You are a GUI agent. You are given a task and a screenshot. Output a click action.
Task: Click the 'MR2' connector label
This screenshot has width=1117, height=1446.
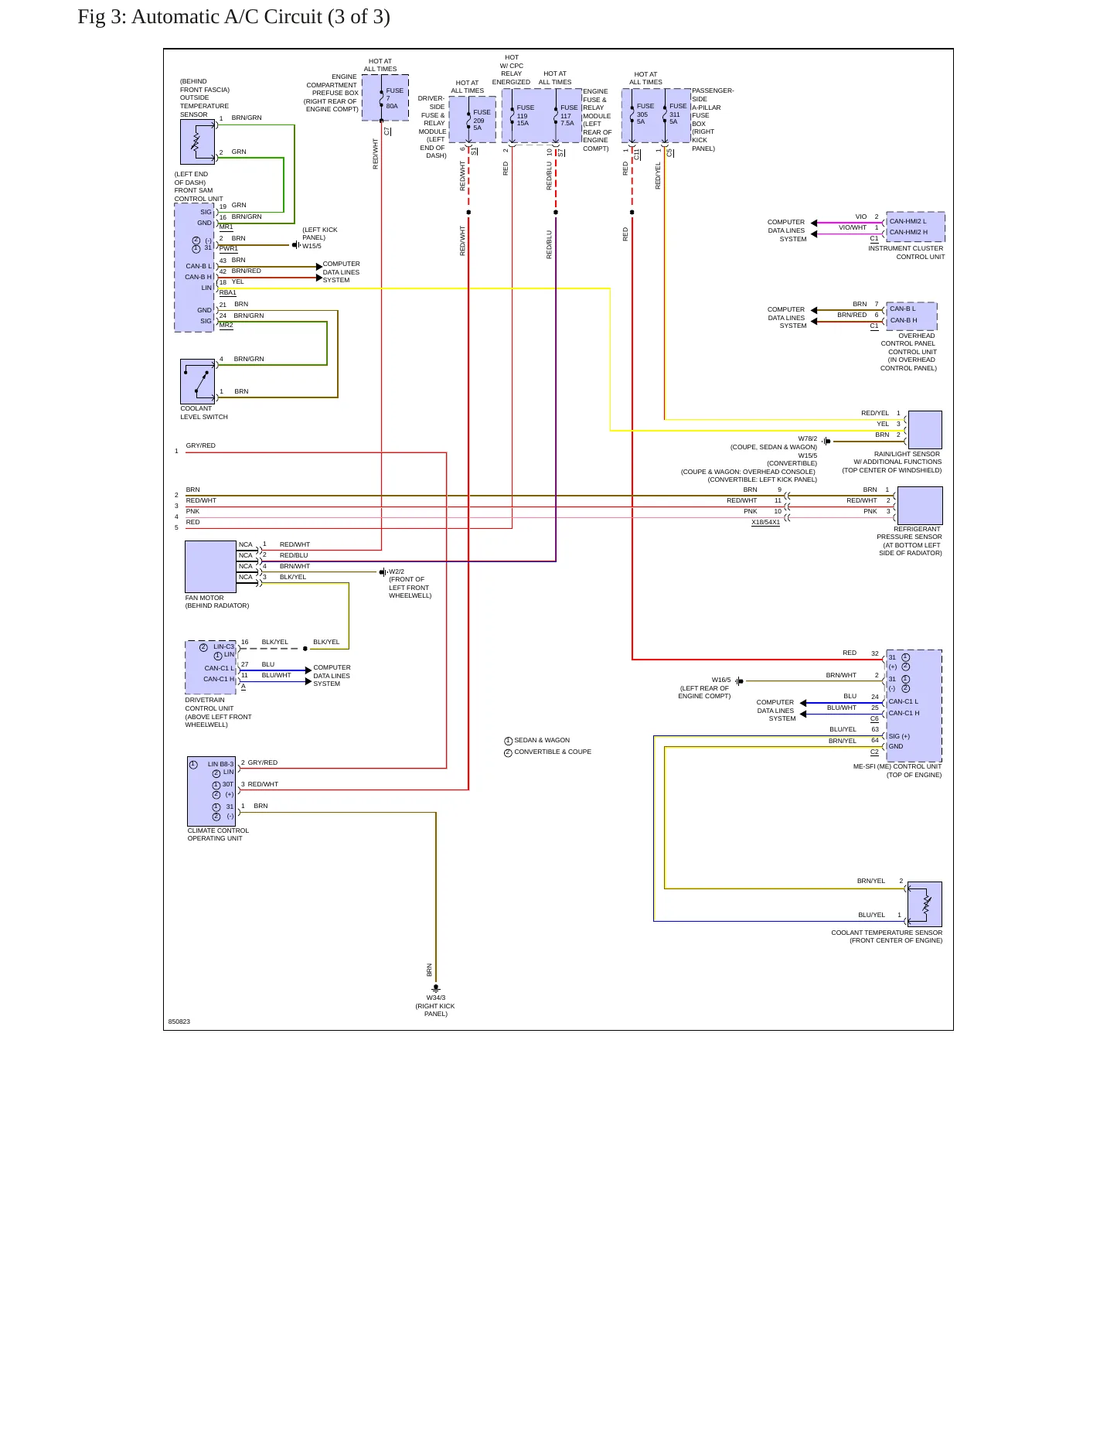click(x=226, y=326)
